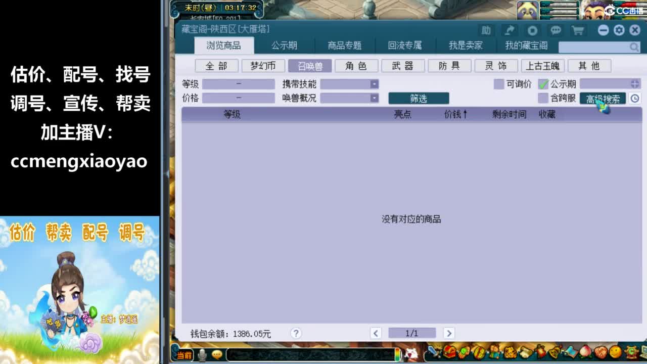This screenshot has height=364, width=647.
Task: Go to next page with right arrow
Action: [x=448, y=333]
